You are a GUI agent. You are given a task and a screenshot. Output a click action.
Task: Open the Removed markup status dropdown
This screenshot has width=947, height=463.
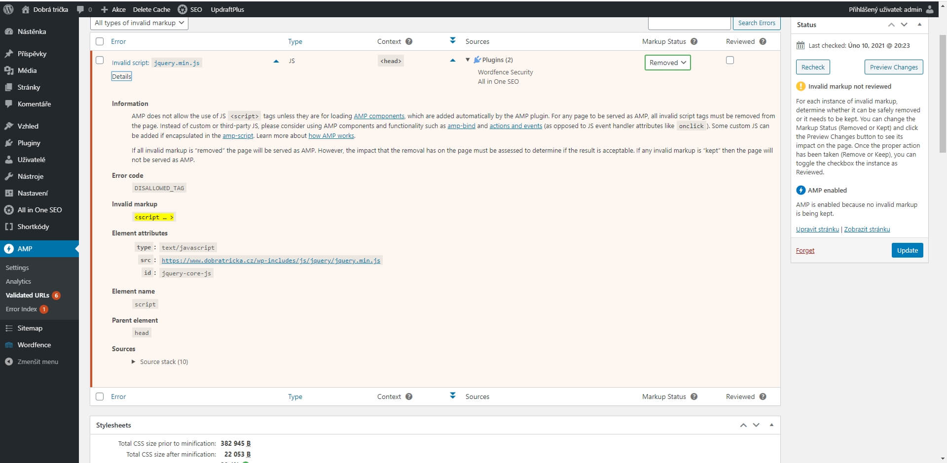(x=667, y=63)
